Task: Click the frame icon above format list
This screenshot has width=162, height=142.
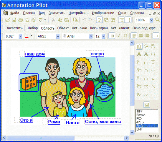Action: 147,105
